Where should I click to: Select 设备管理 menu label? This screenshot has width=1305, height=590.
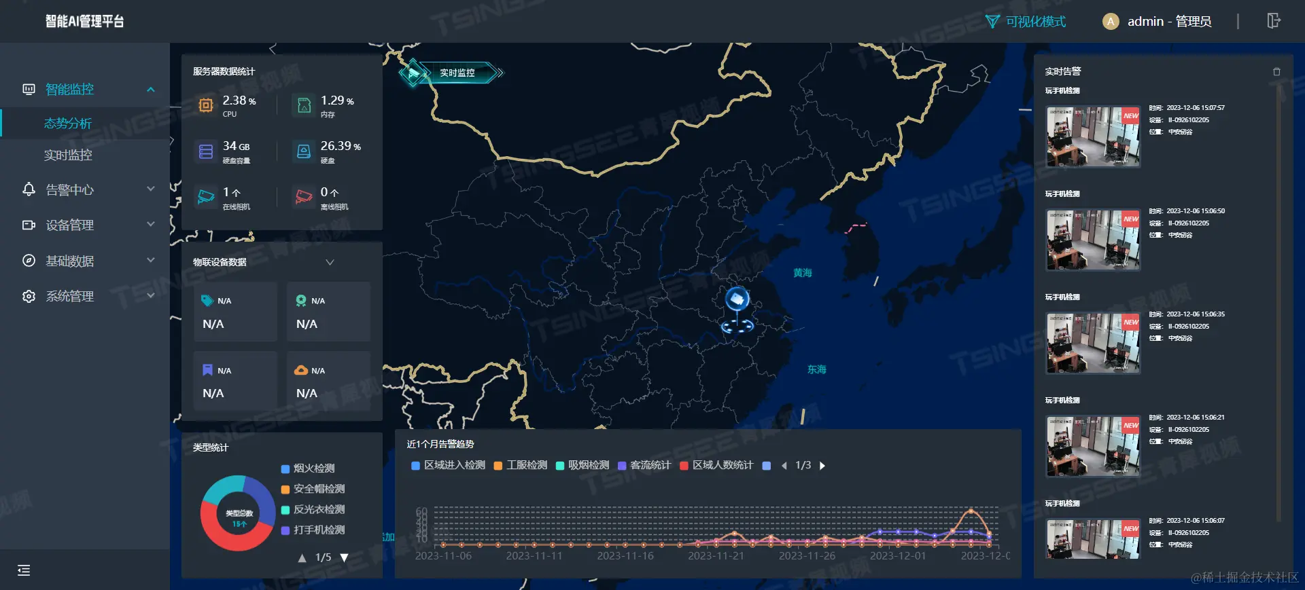[x=69, y=225]
